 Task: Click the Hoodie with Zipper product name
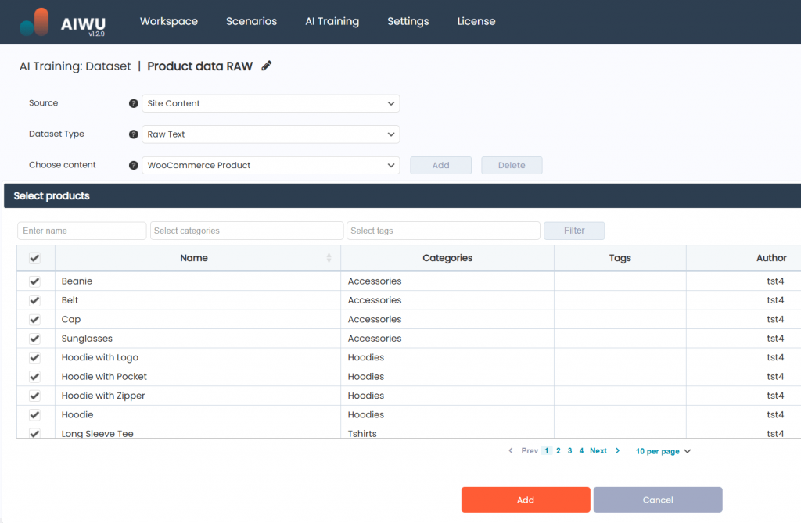103,396
